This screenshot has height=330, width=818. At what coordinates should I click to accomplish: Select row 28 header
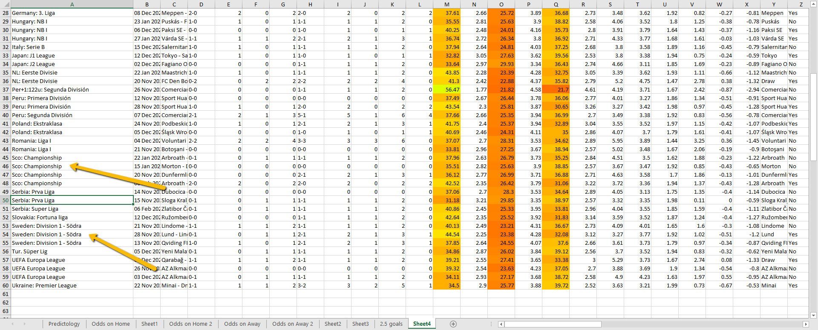tap(5, 13)
